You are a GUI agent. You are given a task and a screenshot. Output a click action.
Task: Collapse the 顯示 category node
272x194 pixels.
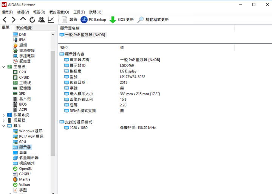[4, 126]
